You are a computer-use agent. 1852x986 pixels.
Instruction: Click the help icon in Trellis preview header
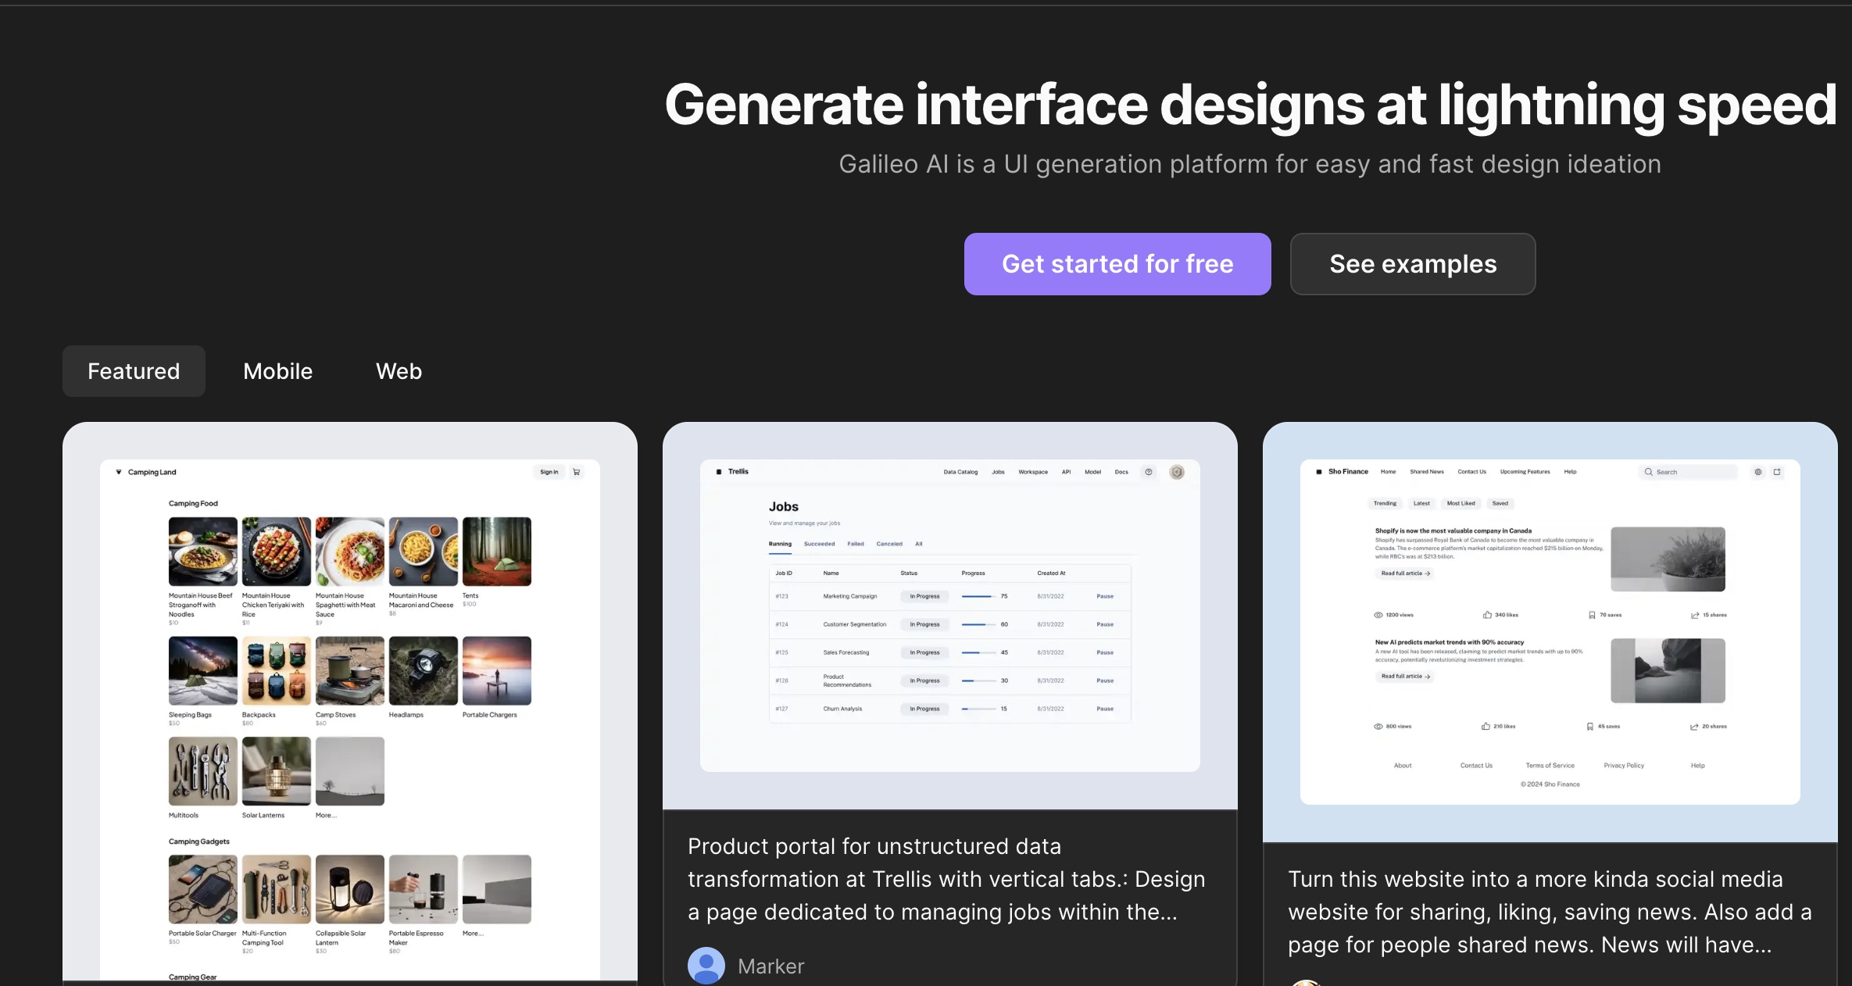[x=1148, y=472]
